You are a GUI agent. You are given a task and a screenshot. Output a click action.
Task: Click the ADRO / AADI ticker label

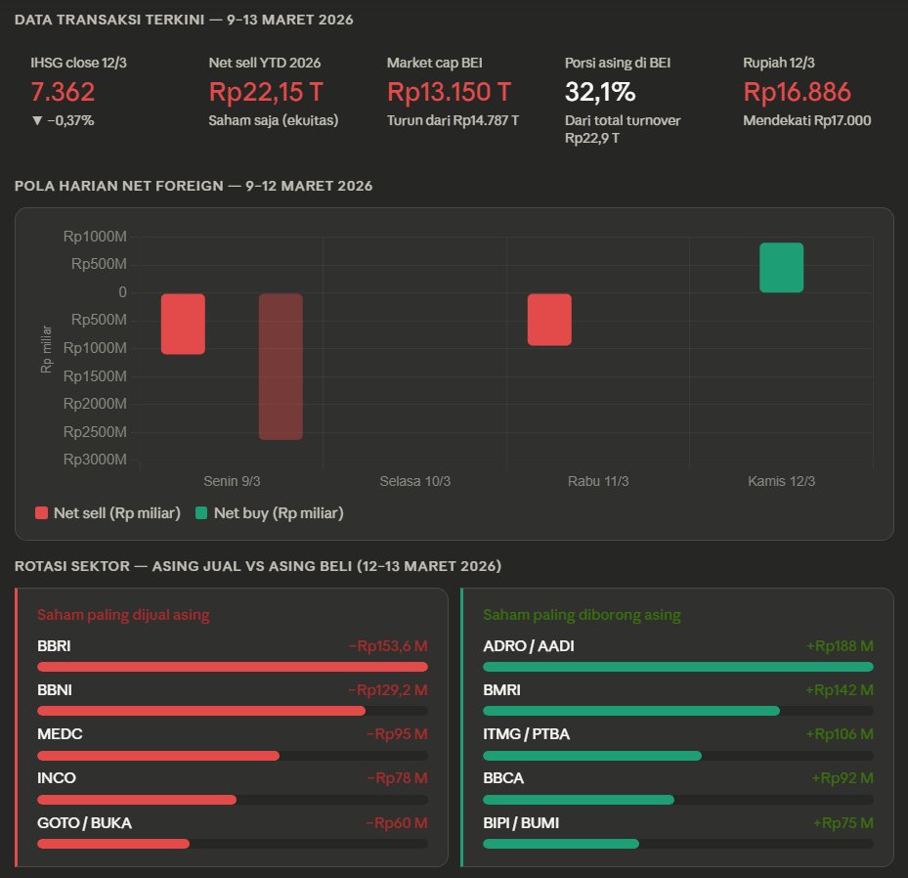pyautogui.click(x=529, y=646)
